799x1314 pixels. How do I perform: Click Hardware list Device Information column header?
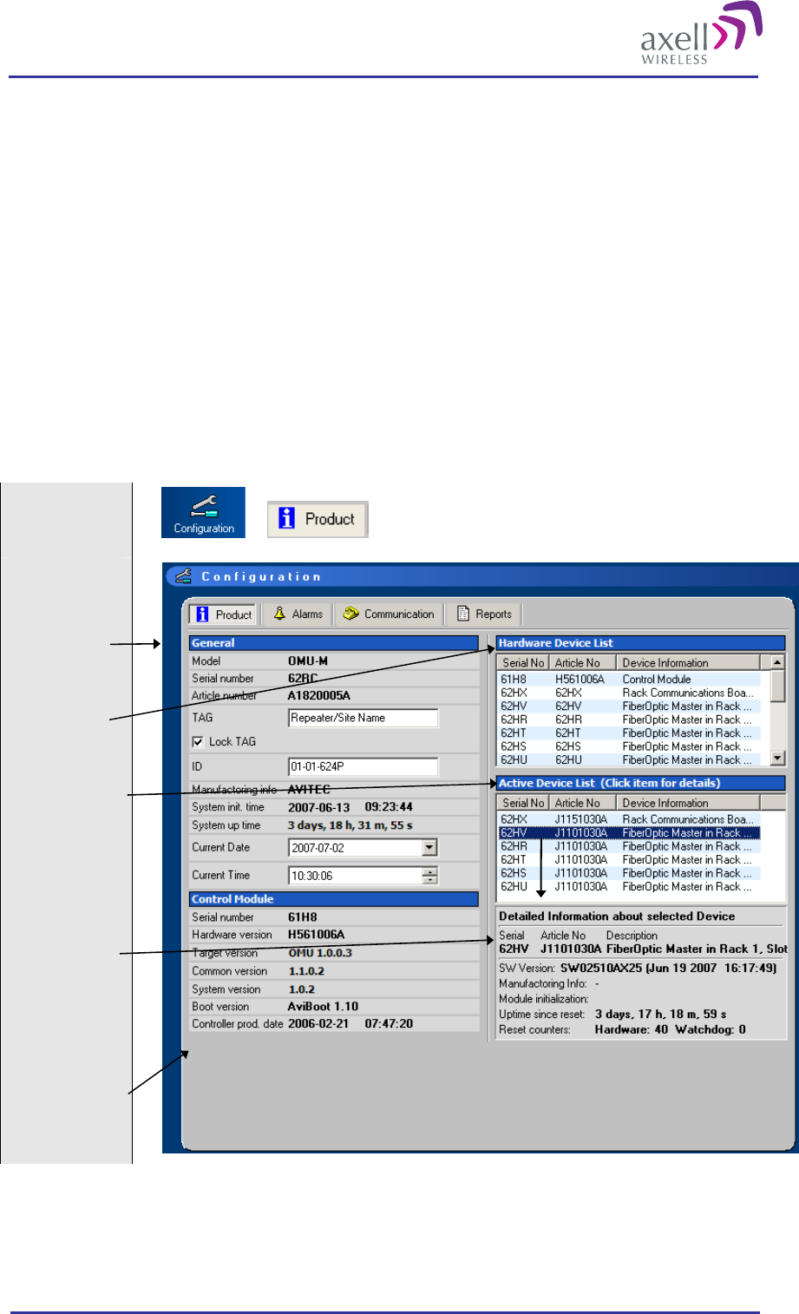pyautogui.click(x=688, y=662)
